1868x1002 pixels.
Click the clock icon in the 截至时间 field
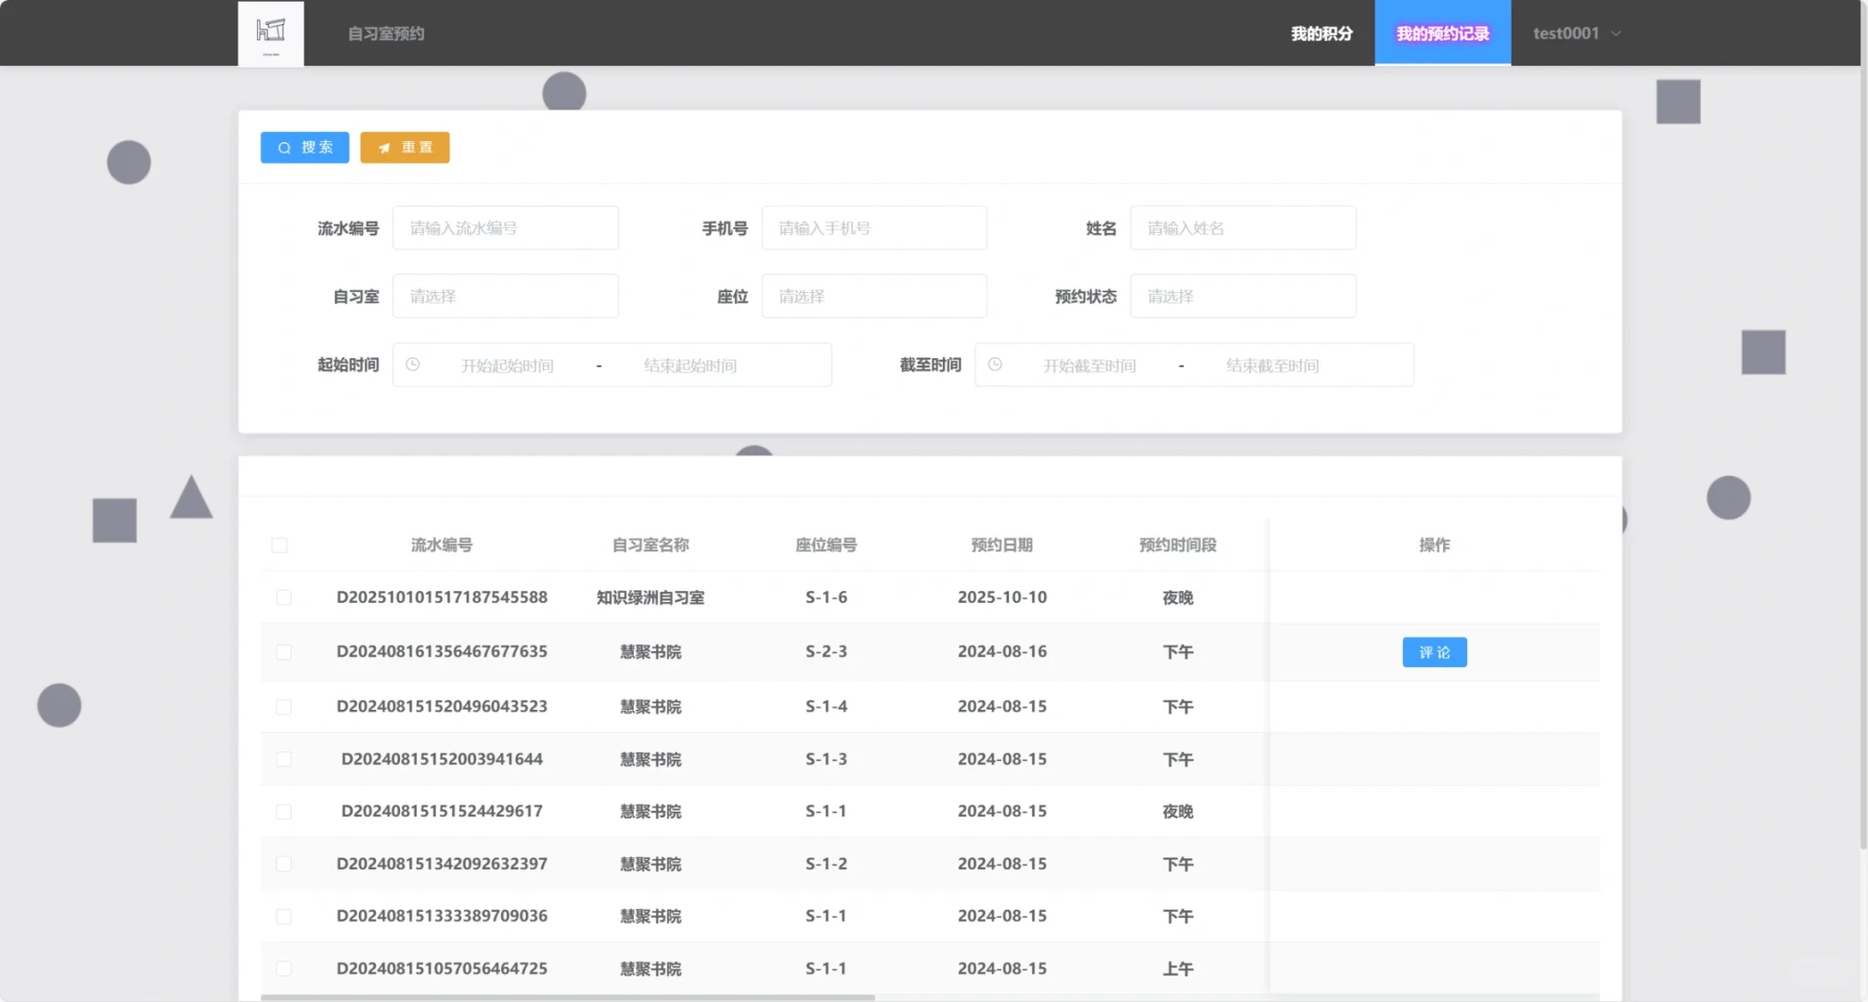997,365
